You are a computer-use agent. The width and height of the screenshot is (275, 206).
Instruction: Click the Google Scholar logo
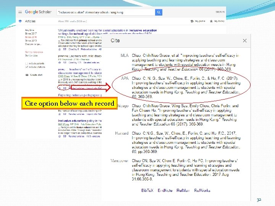click(x=38, y=12)
